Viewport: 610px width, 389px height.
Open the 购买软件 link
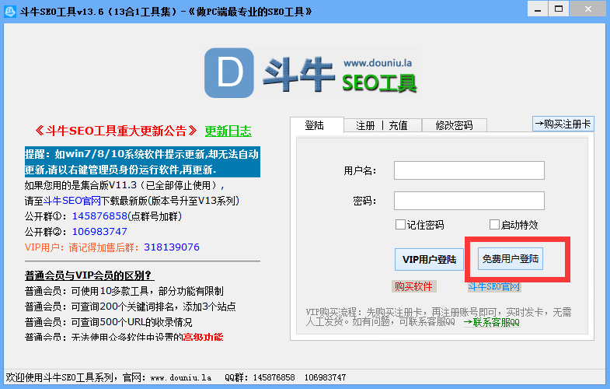[x=413, y=286]
